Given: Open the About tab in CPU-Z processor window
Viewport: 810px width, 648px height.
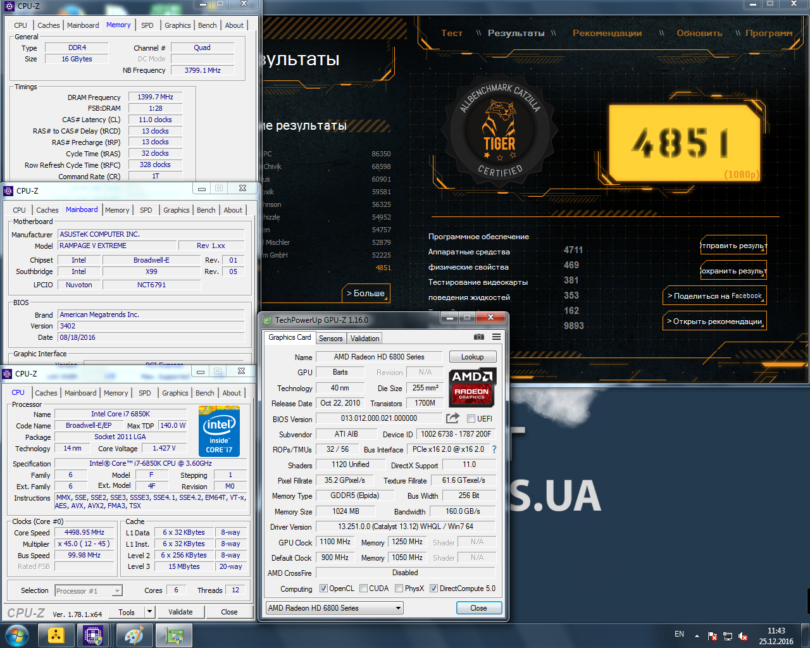Looking at the screenshot, I should pos(232,393).
